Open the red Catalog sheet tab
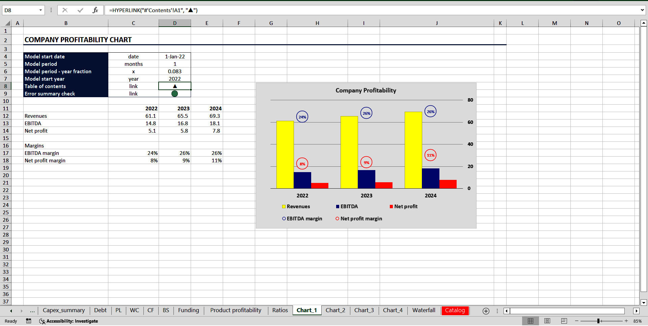This screenshot has width=648, height=326. [x=455, y=310]
